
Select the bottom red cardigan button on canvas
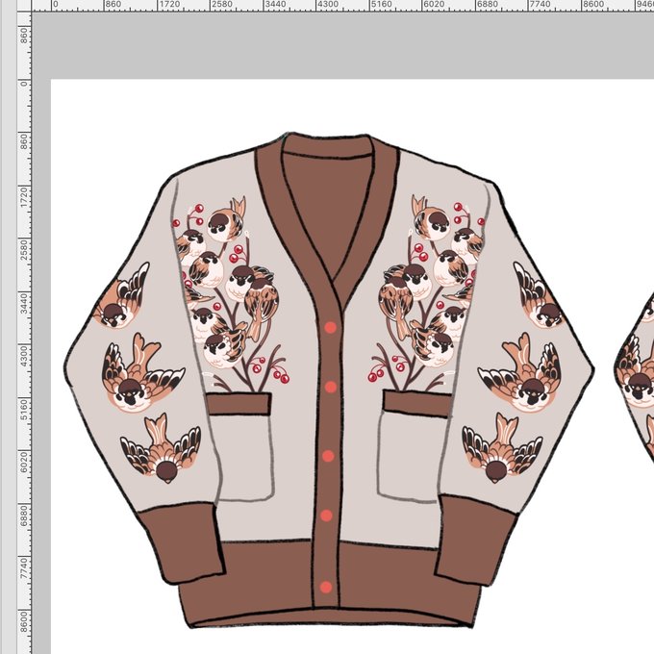click(326, 588)
